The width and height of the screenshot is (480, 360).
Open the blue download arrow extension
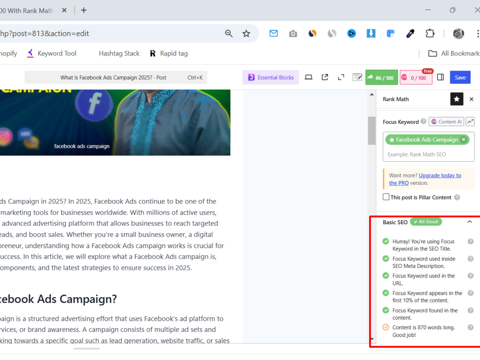pos(371,34)
